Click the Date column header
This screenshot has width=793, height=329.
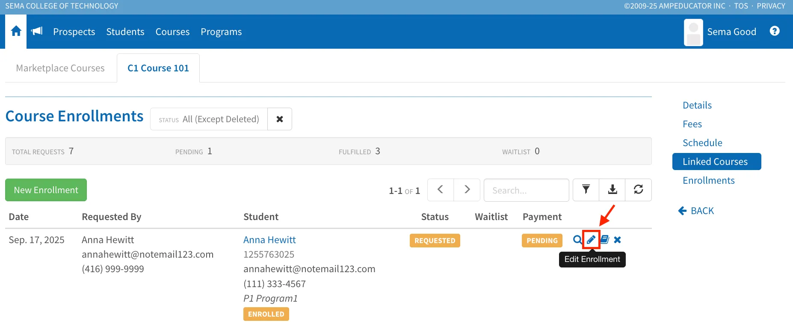pos(19,217)
